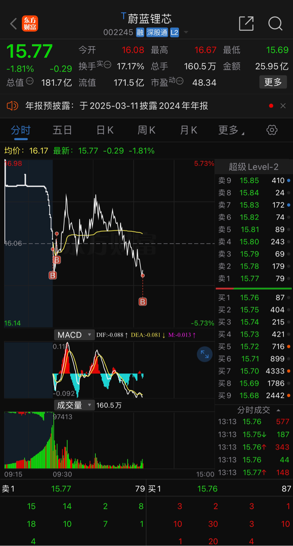
Task: Collapse the 分时成交 panel arrow
Action: (279, 410)
